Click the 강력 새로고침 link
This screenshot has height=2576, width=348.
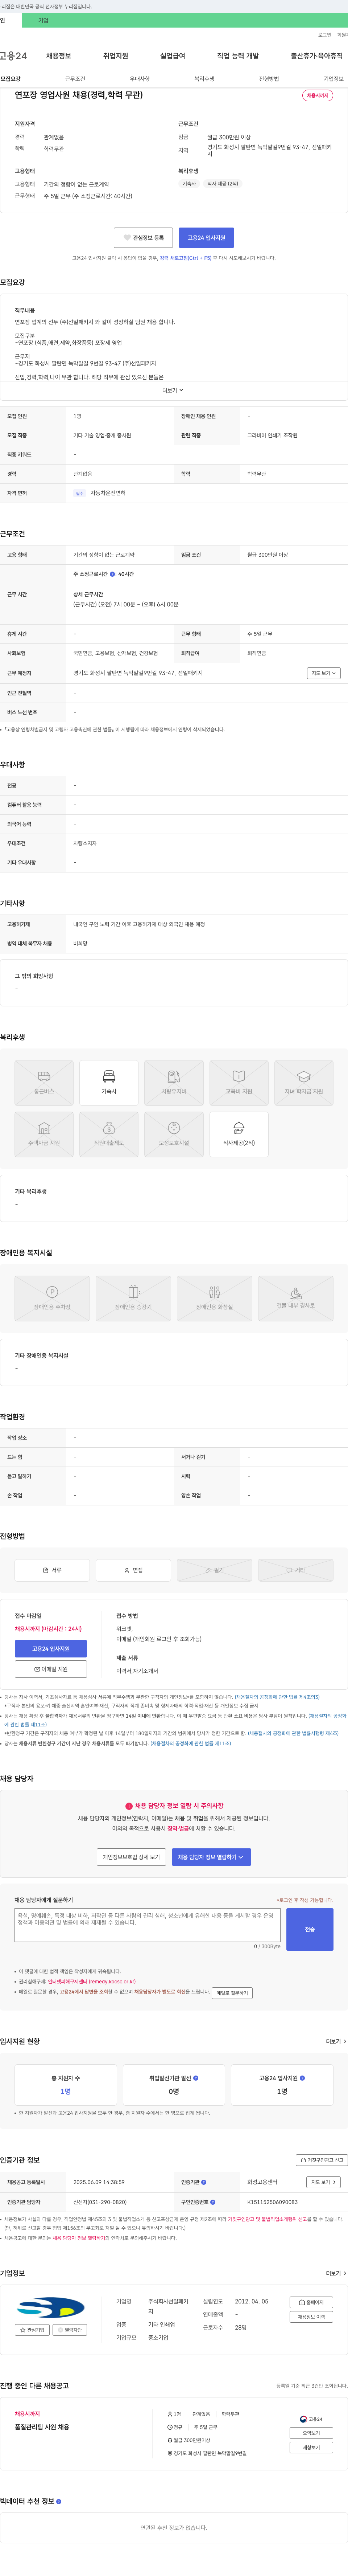pyautogui.click(x=186, y=258)
